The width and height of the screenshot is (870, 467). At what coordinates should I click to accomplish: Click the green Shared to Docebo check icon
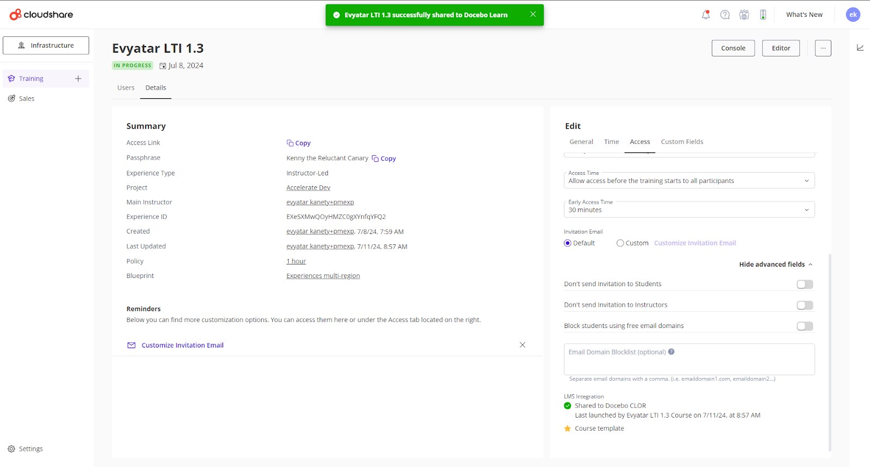568,406
